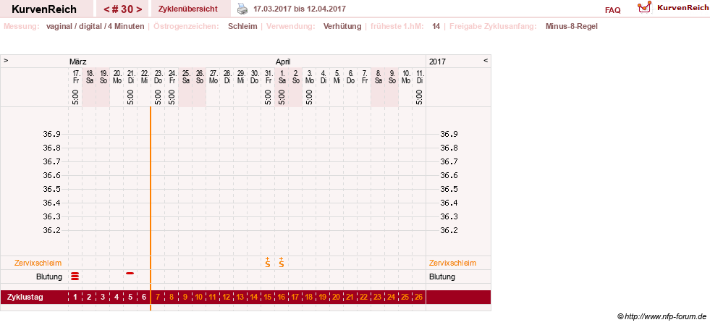This screenshot has height=325, width=710.
Task: Select heavy bleeding symbol on cycle day 1
Action: [x=75, y=277]
